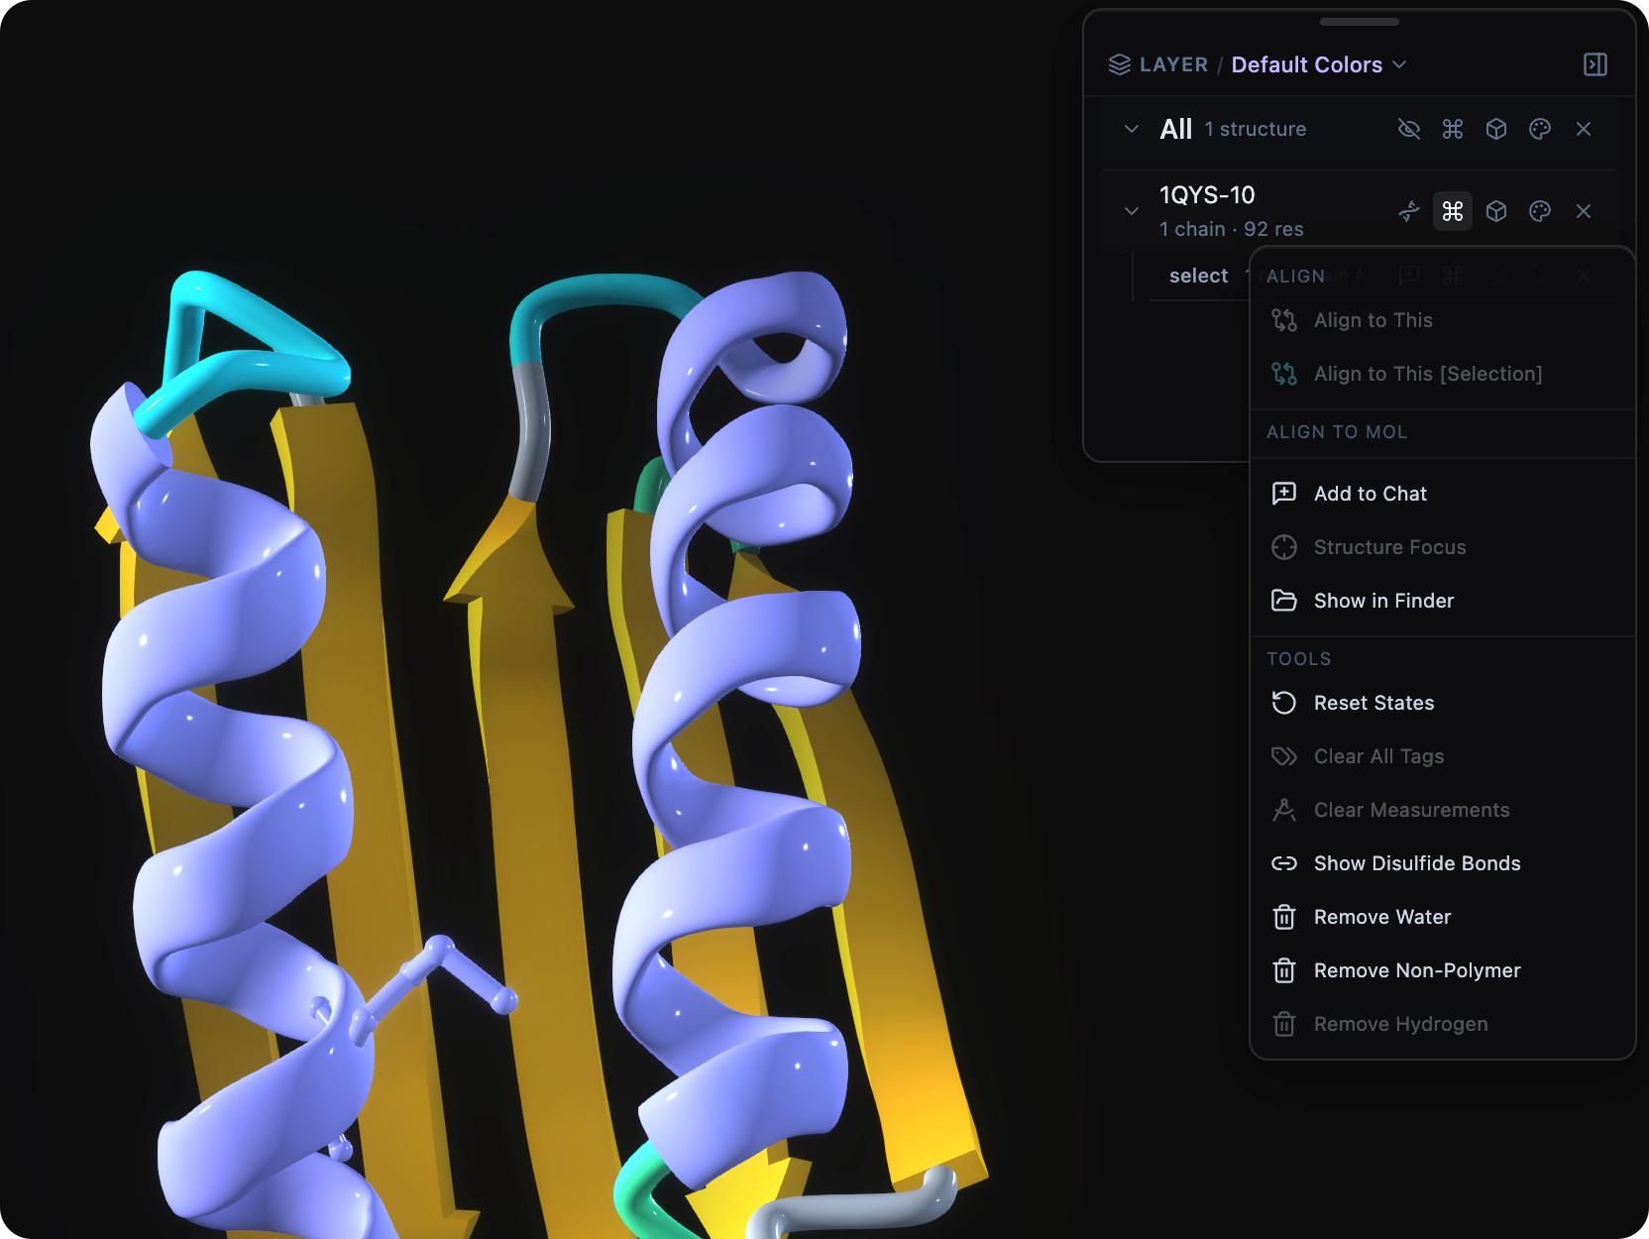Choose Show in Finder
The height and width of the screenshot is (1239, 1649).
pos(1442,601)
